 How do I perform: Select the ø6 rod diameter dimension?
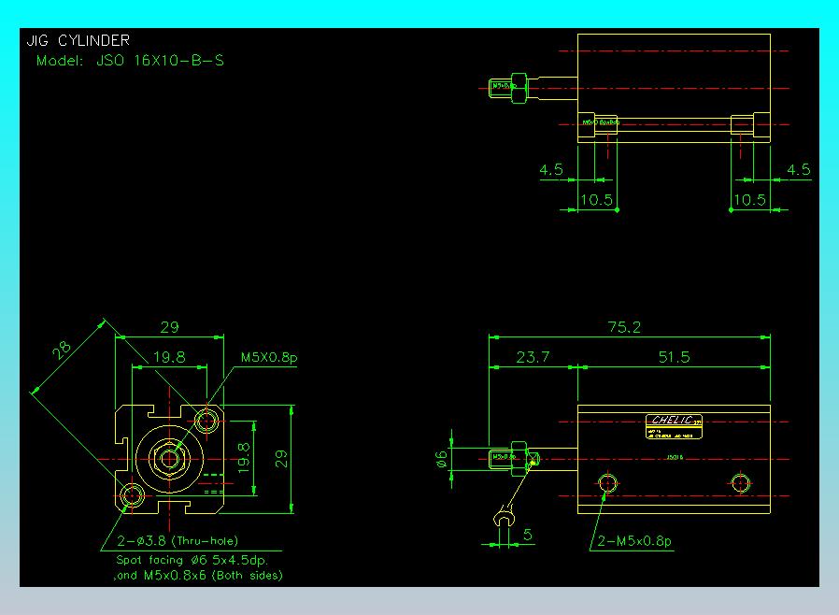pos(441,459)
